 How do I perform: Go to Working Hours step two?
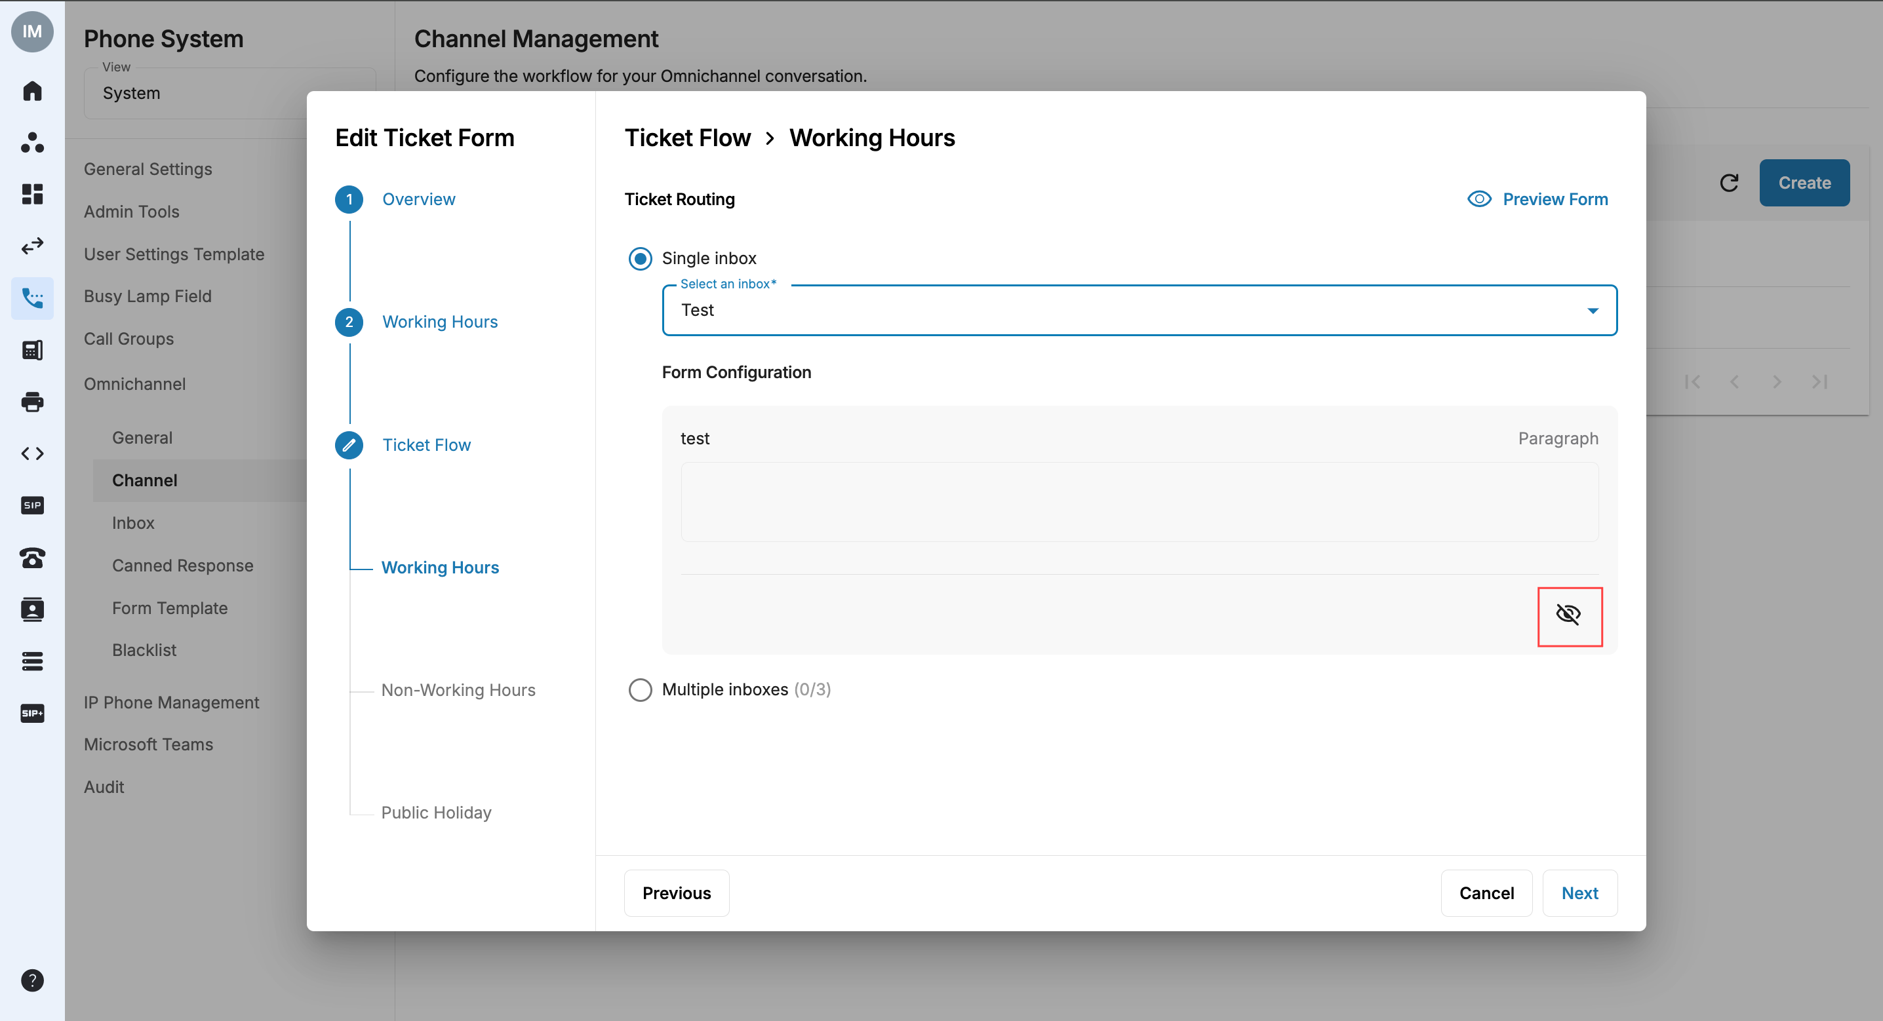(439, 322)
